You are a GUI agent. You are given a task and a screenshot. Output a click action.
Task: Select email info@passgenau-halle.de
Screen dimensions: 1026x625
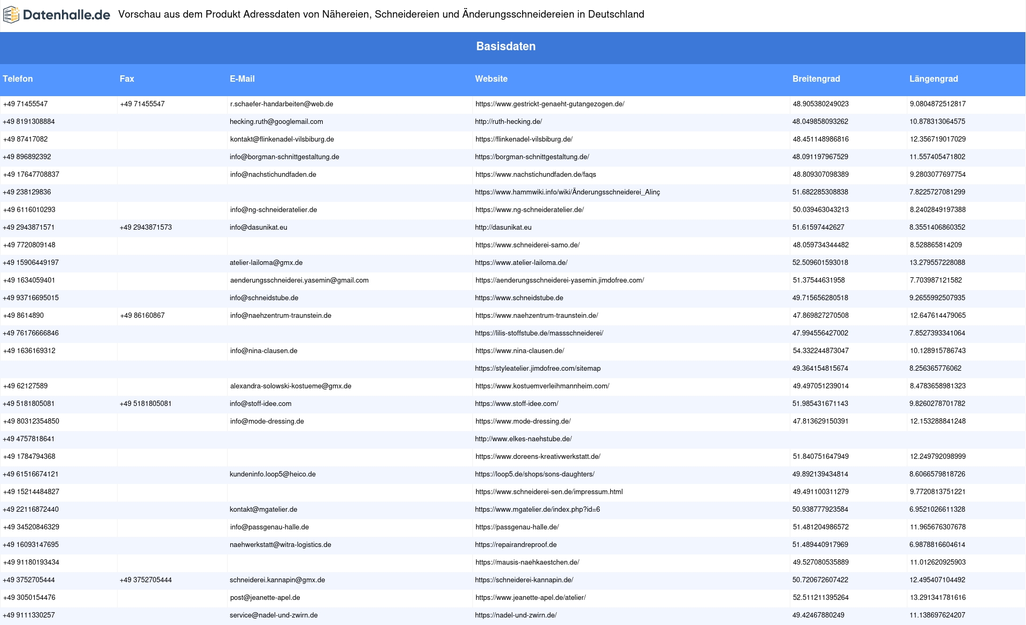pos(269,527)
